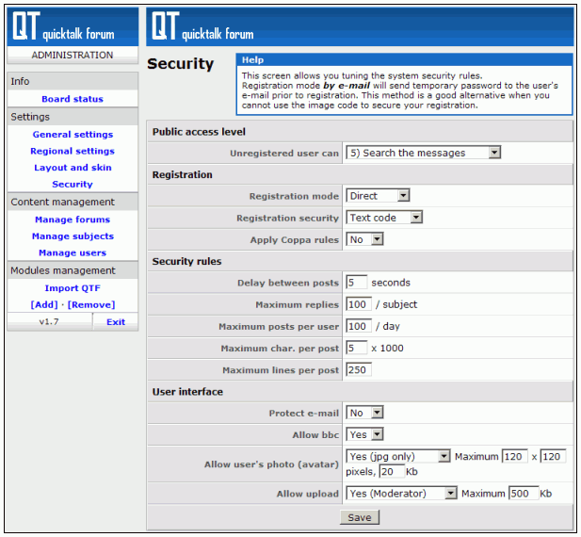This screenshot has width=581, height=537.
Task: Click the Delay between posts input field
Action: 356,282
